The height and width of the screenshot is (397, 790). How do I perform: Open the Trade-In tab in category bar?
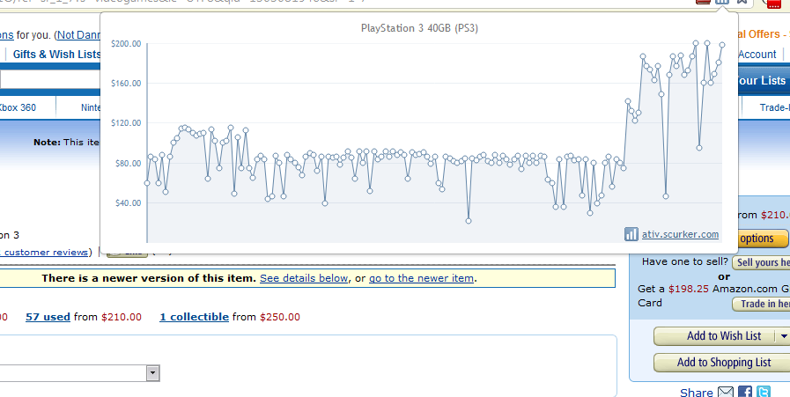(x=774, y=107)
